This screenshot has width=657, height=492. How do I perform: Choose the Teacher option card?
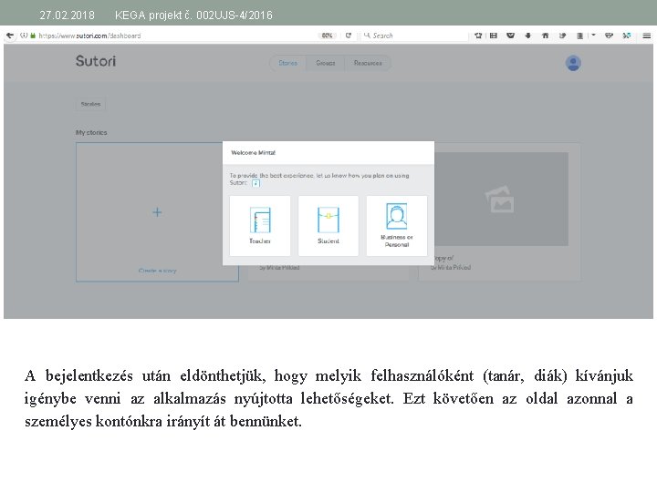coord(260,226)
